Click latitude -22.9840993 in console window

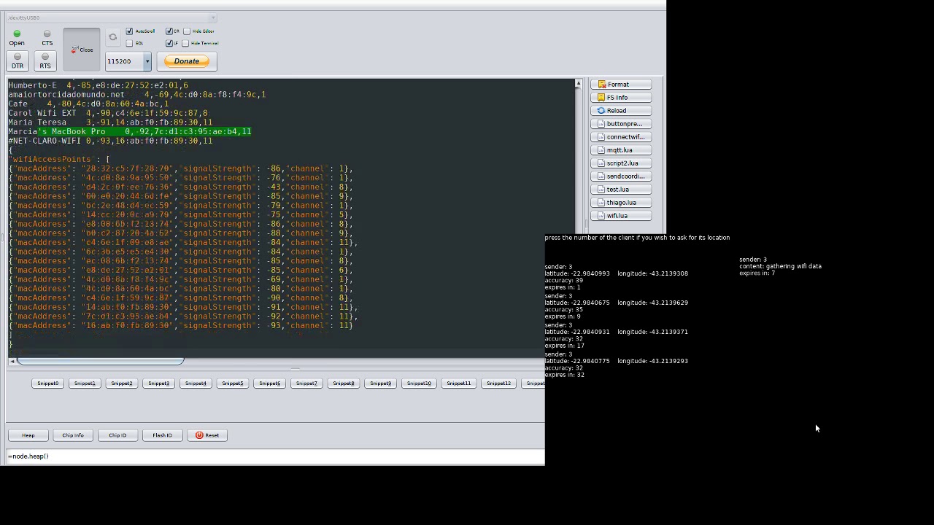point(577,273)
